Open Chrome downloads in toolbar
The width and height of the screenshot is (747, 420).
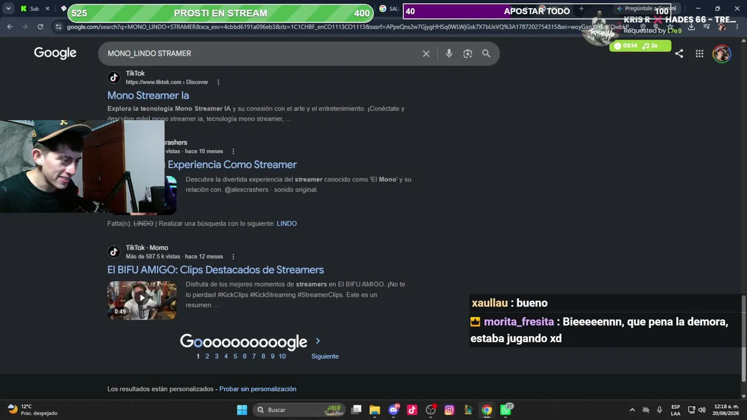tap(692, 27)
